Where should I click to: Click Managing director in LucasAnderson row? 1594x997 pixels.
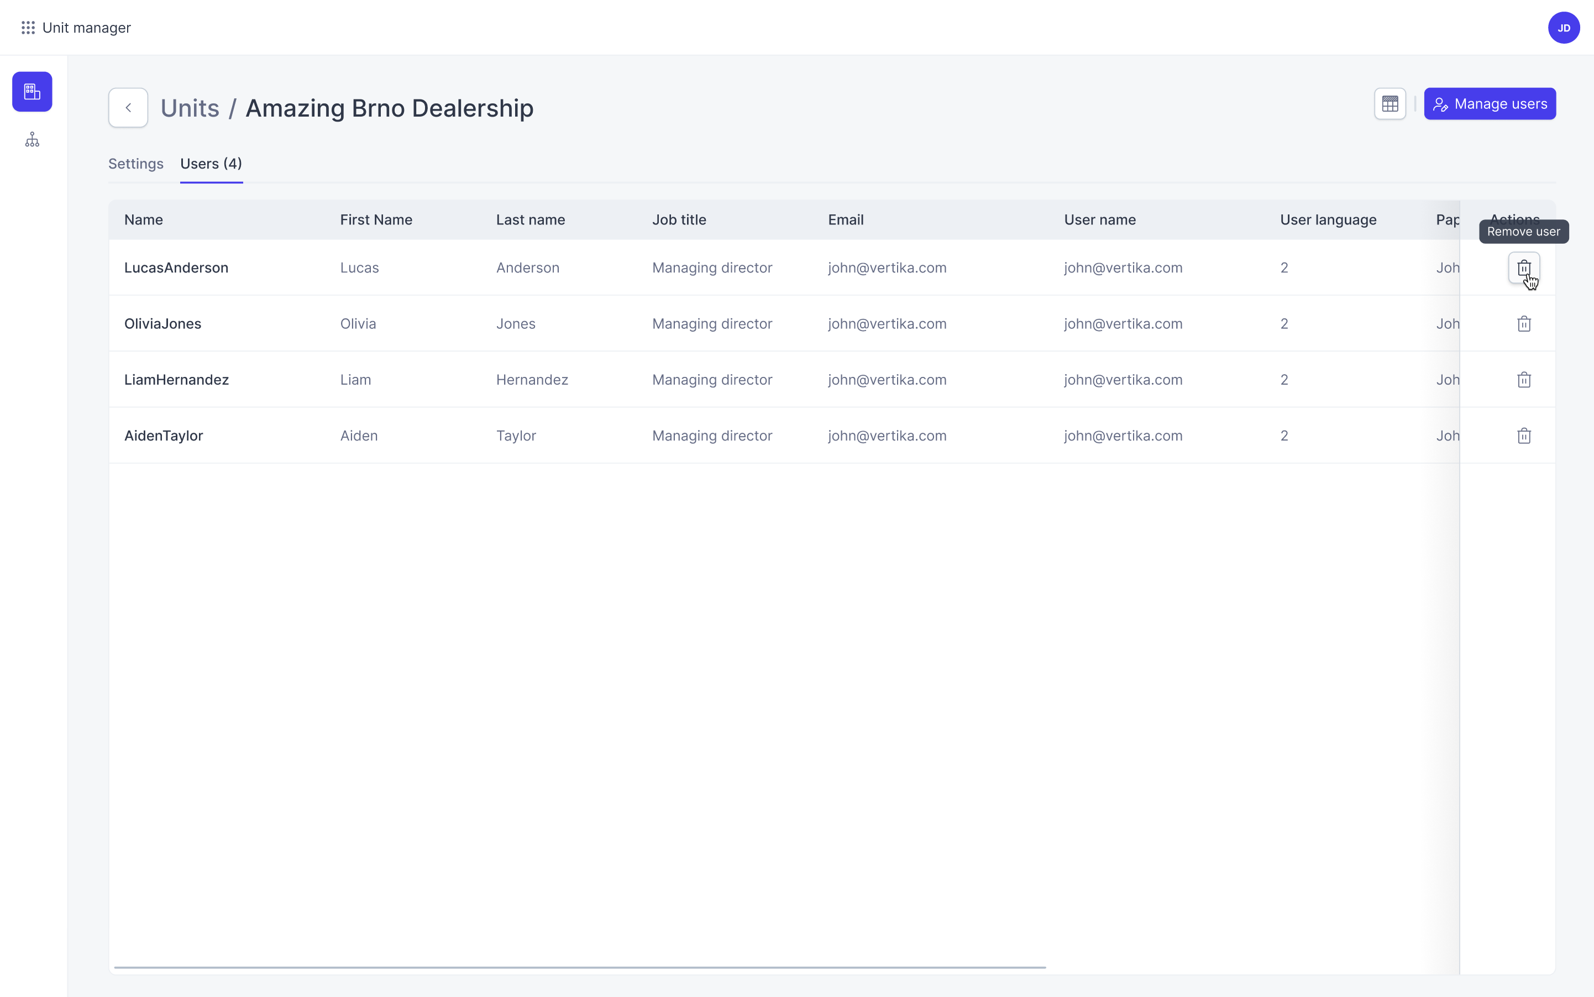click(712, 267)
